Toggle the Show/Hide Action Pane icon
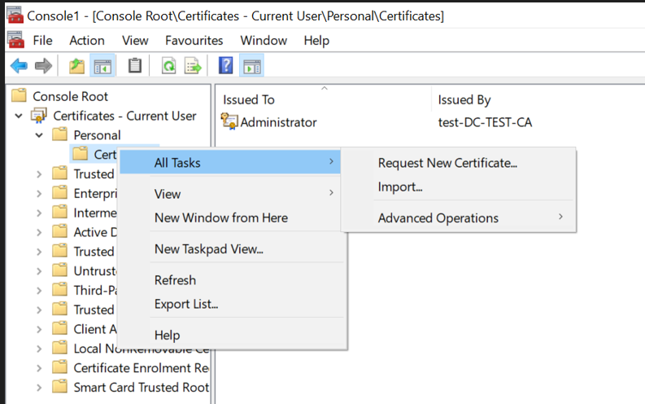 click(x=251, y=66)
